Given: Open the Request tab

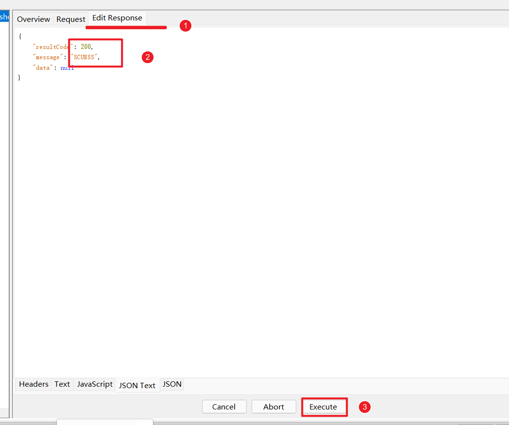Looking at the screenshot, I should 71,19.
